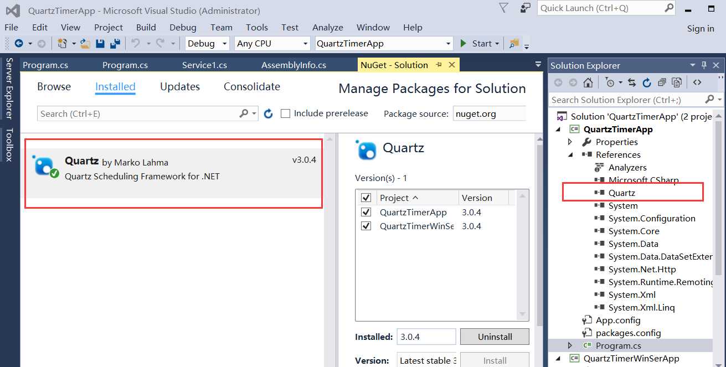Expand the Properties node in Solution Explorer

click(570, 142)
